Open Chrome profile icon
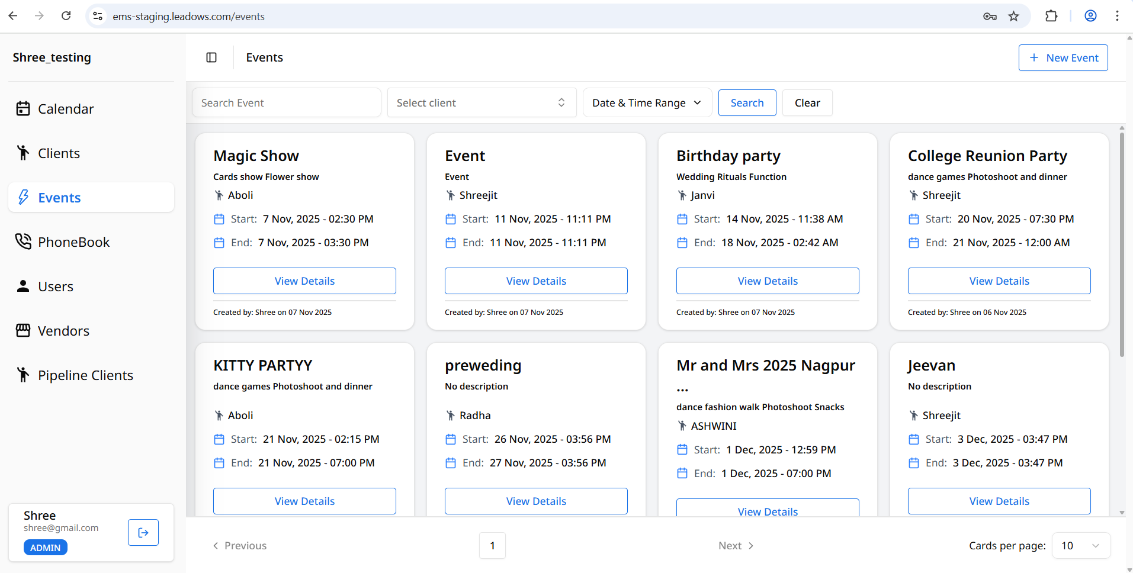The height and width of the screenshot is (573, 1133). point(1090,16)
